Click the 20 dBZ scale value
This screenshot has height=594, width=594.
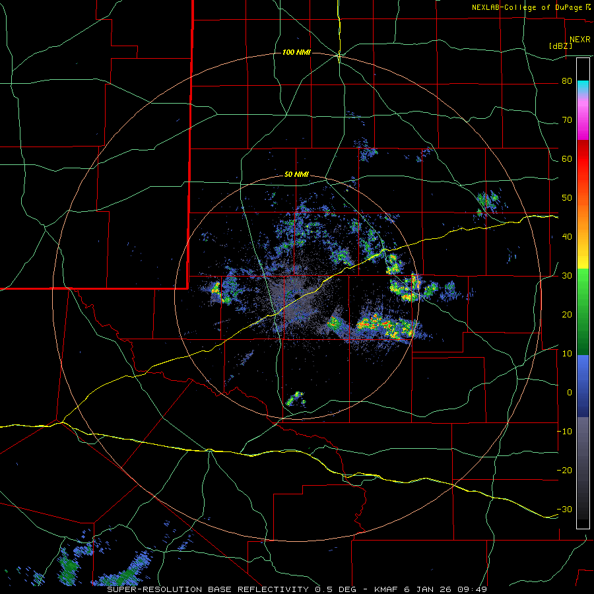tap(567, 315)
